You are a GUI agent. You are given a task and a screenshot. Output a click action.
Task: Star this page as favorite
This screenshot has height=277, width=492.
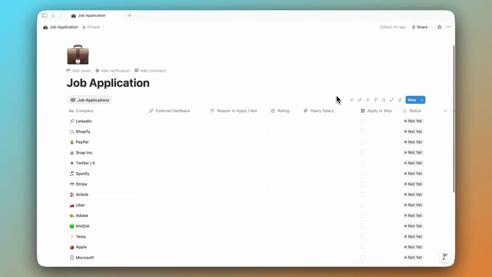439,27
